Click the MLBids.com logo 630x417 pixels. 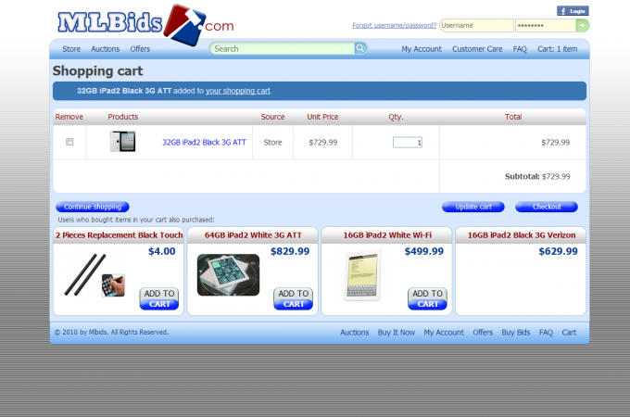(145, 24)
